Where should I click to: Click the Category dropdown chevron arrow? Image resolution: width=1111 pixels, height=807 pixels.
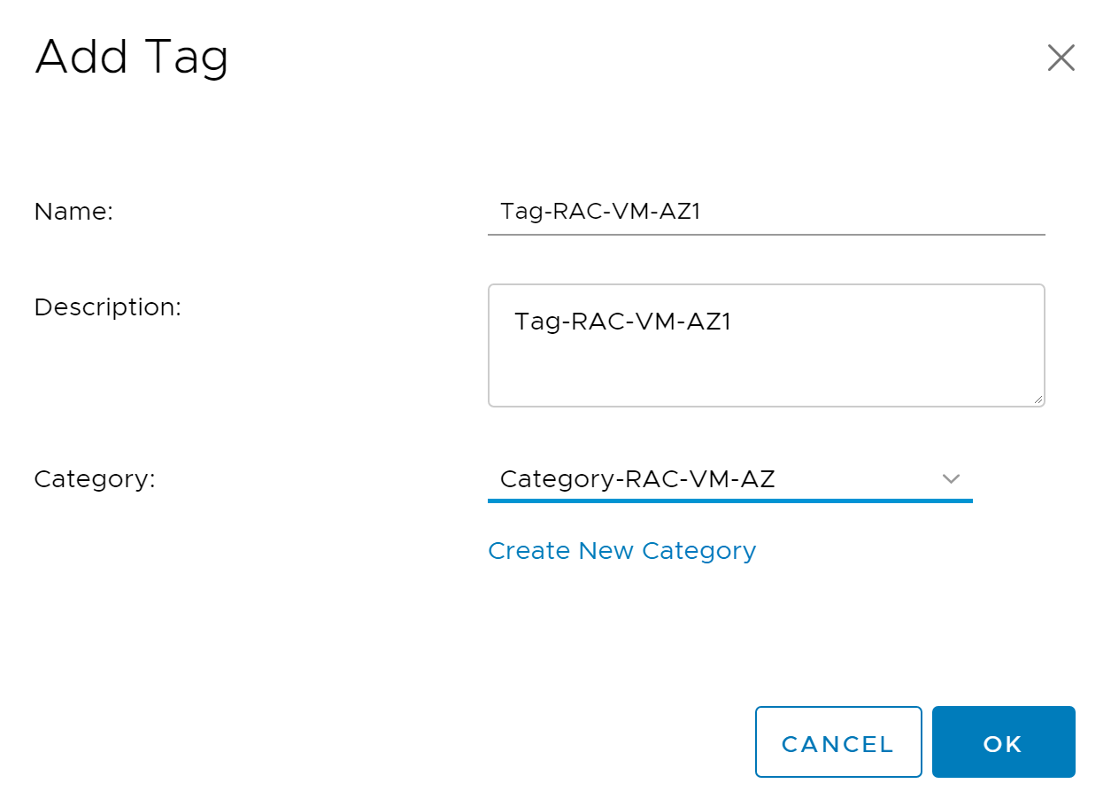pyautogui.click(x=951, y=479)
